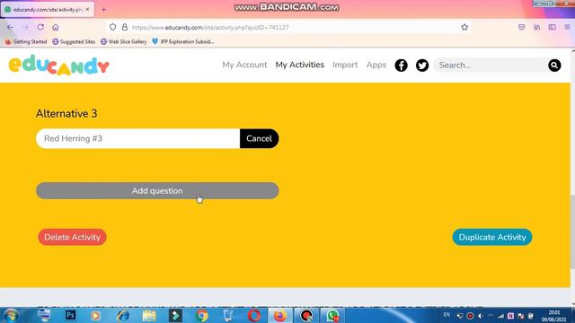
Task: Open the IFP Exploration Subsid... bookmark
Action: [x=183, y=42]
